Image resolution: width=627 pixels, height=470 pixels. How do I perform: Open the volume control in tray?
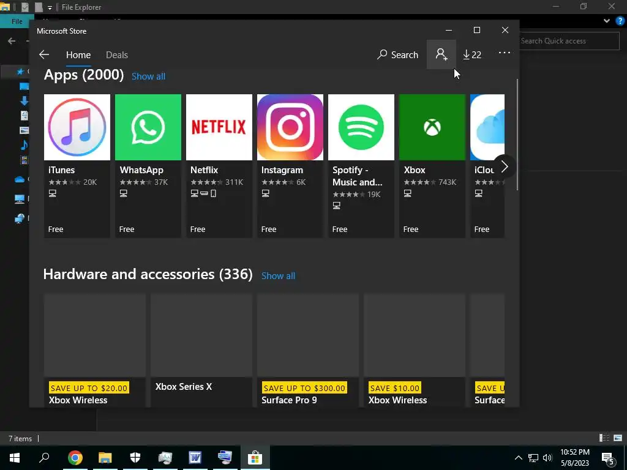(x=547, y=458)
